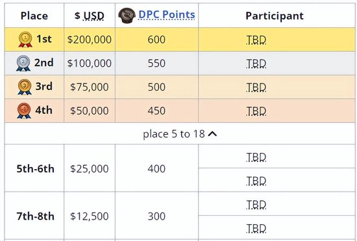Click TBD participant in 2nd place row
This screenshot has width=357, height=241.
[256, 64]
